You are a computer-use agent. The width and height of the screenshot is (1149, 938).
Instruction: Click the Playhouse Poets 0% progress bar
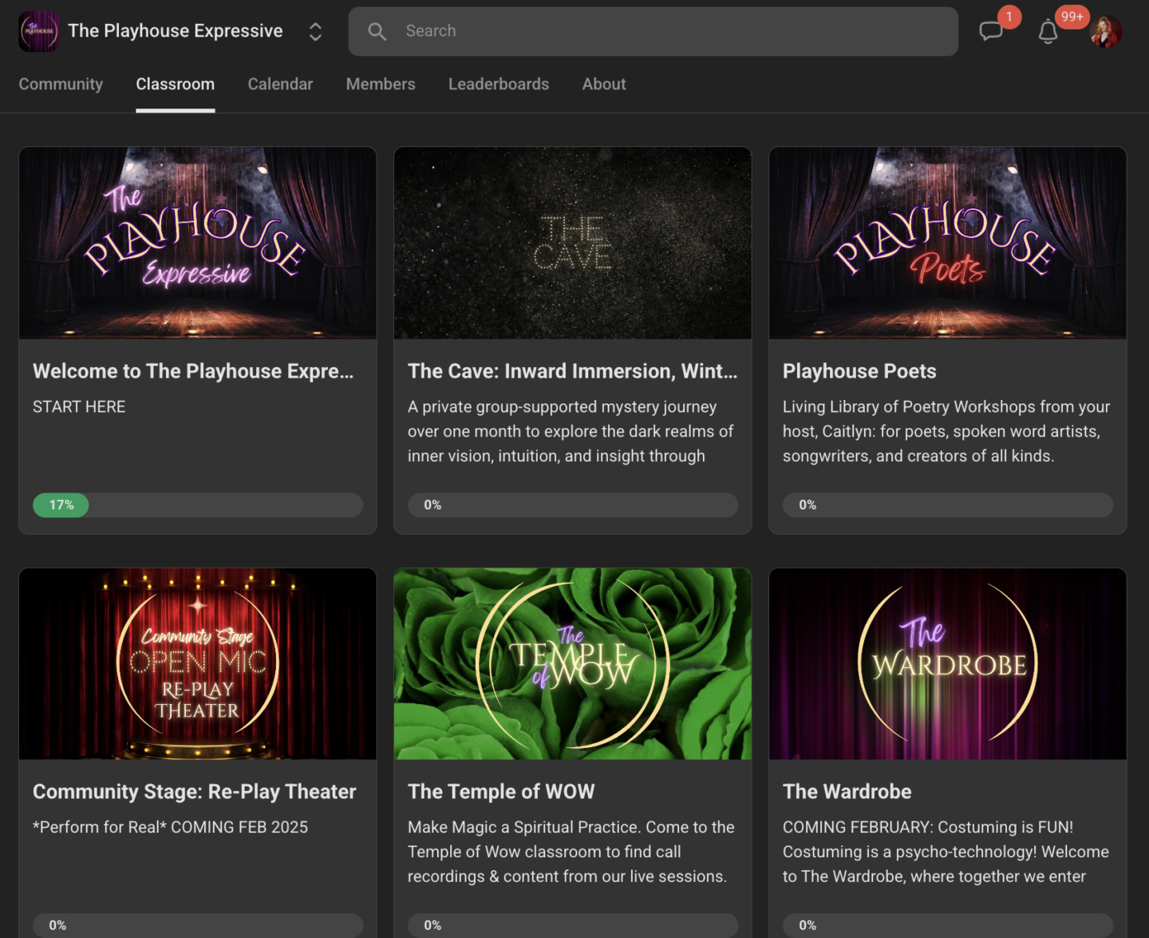948,505
